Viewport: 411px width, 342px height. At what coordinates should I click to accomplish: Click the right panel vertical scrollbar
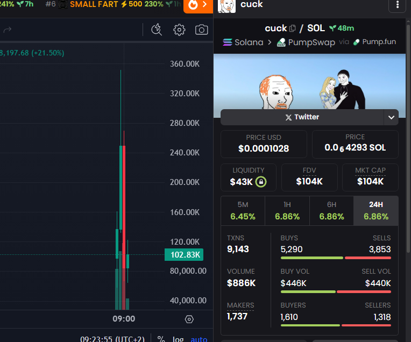coord(408,139)
